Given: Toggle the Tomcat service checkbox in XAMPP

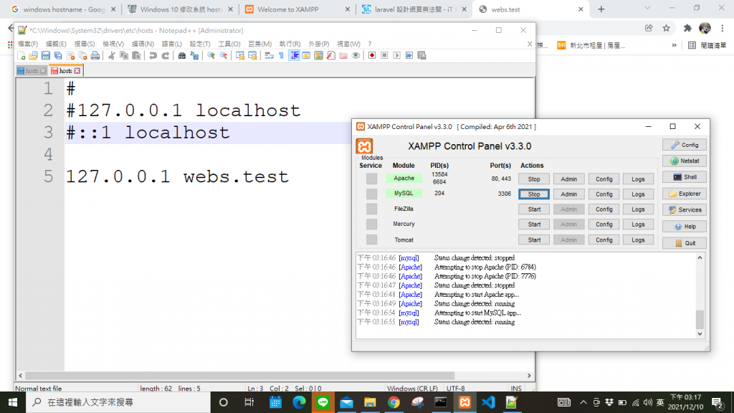Looking at the screenshot, I should point(372,239).
